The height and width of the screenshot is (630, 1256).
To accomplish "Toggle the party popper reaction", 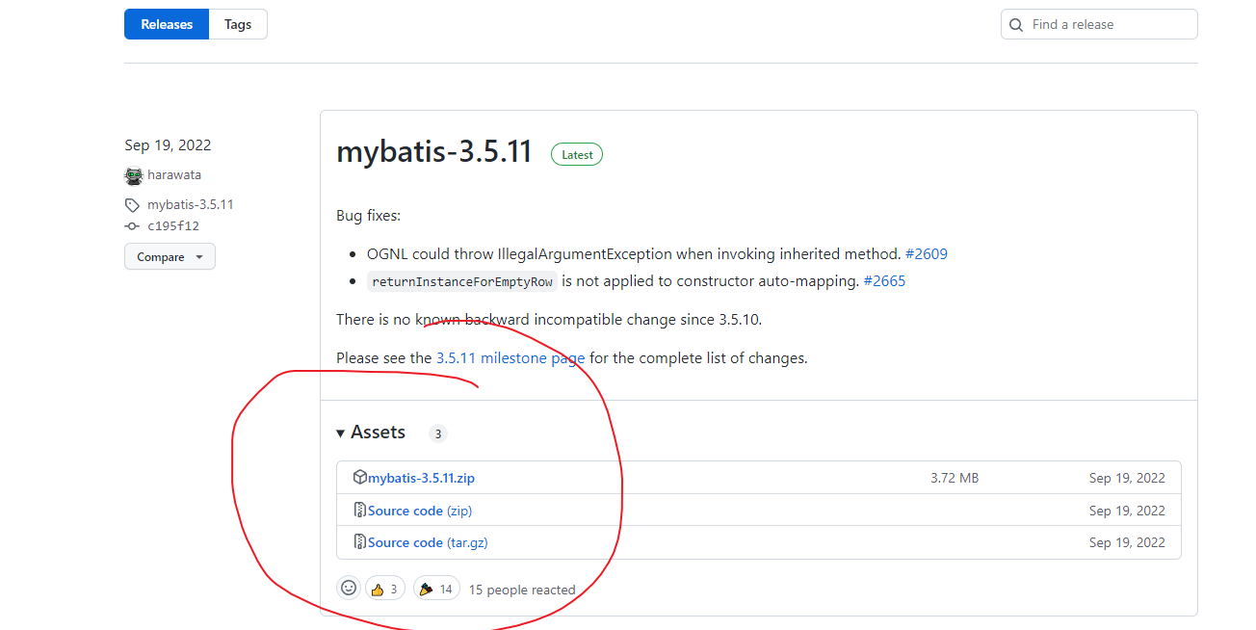I will 436,589.
